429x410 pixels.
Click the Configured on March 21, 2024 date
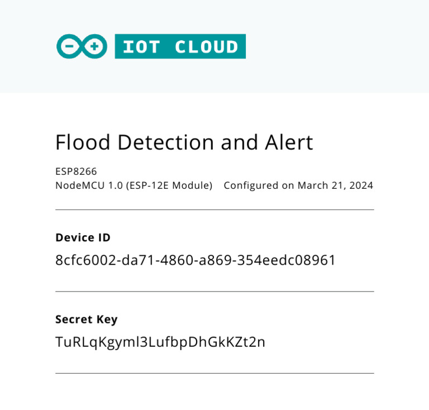pos(298,185)
